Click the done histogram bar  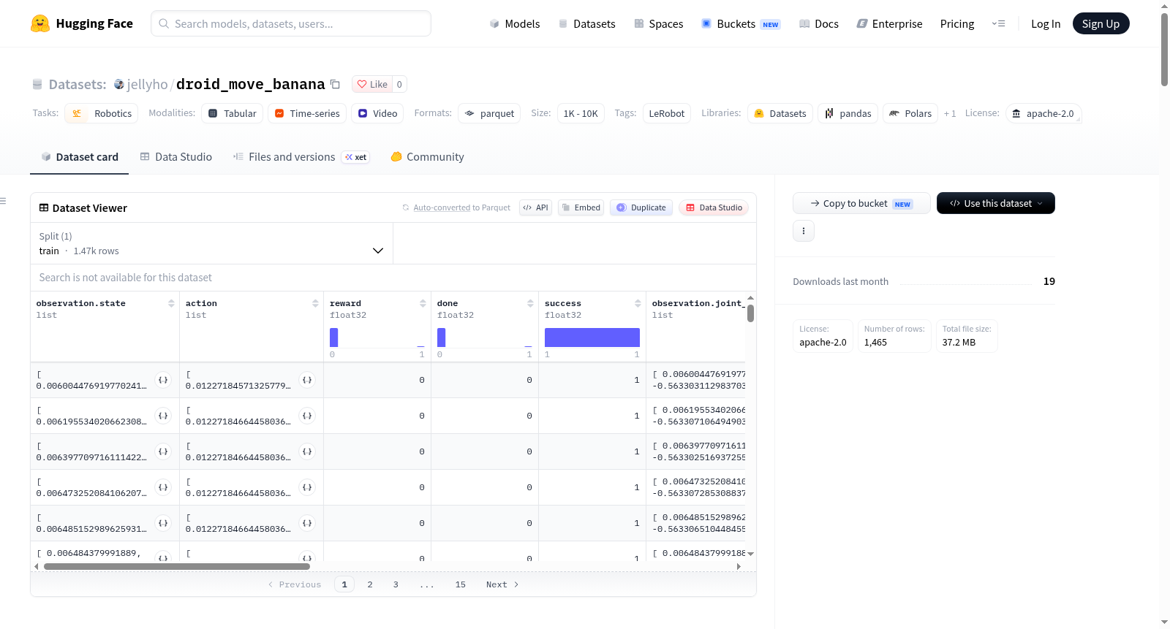[442, 338]
